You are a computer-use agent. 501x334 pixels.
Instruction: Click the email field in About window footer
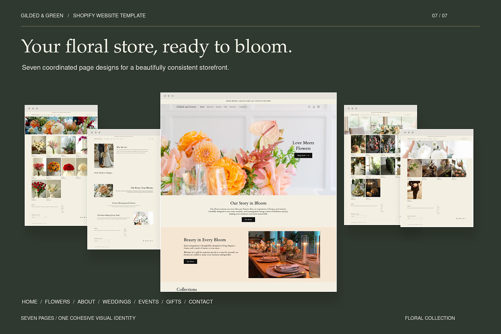102,240
